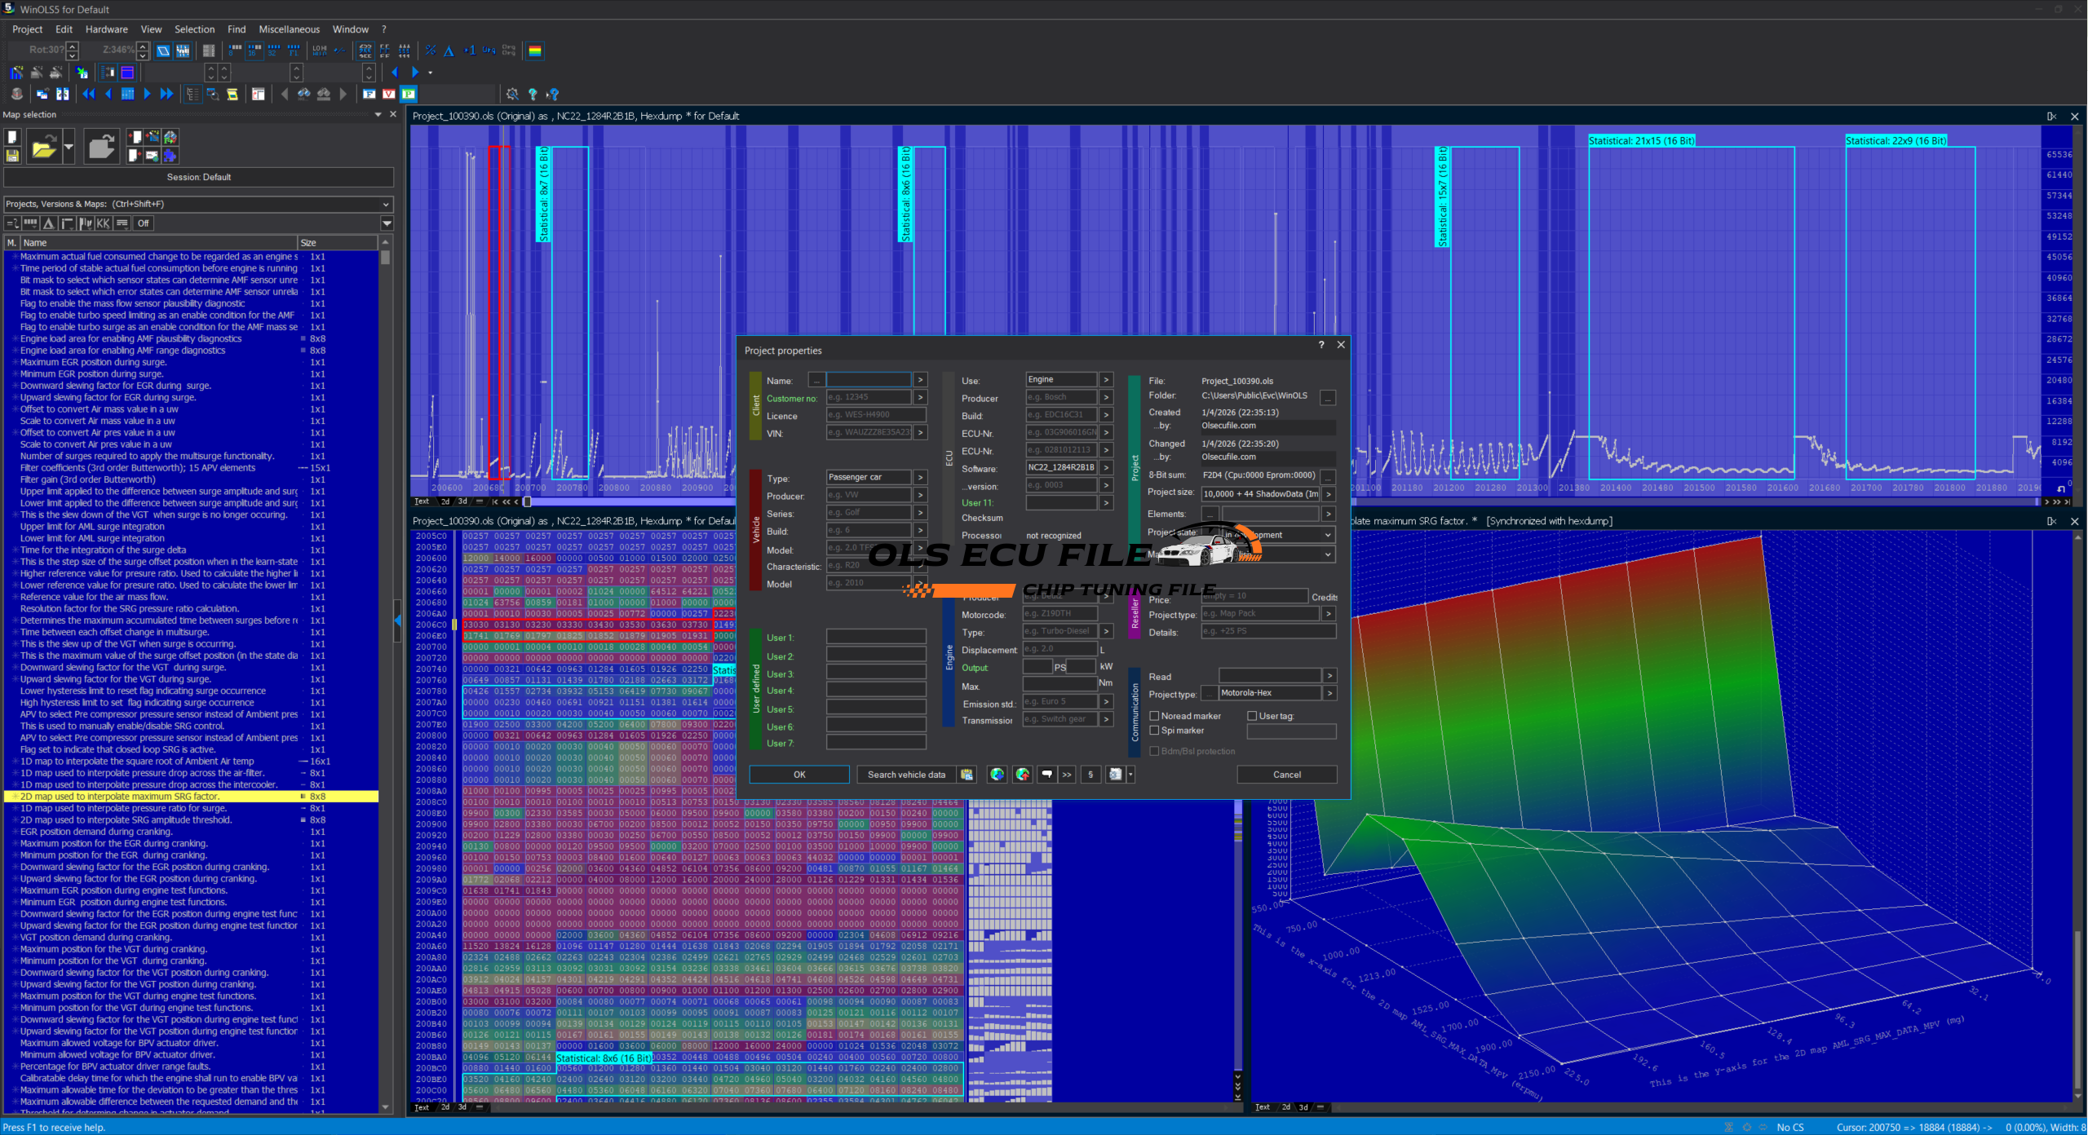Click the yellow save floppy disk icon
2088x1135 pixels.
pyautogui.click(x=12, y=155)
